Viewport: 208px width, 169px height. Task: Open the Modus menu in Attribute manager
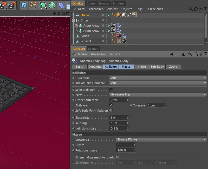82,54
